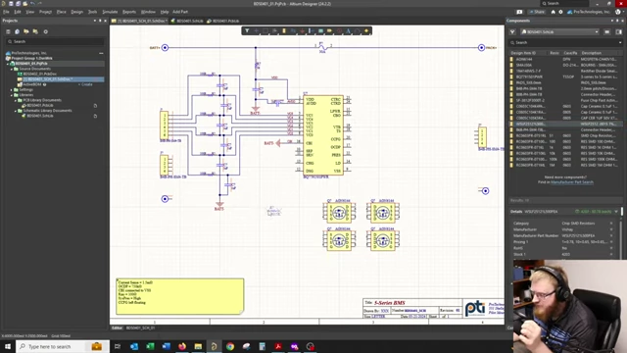This screenshot has height=353, width=627.
Task: Click the Place Sheet Symbol icon in active bar
Action: (320, 30)
